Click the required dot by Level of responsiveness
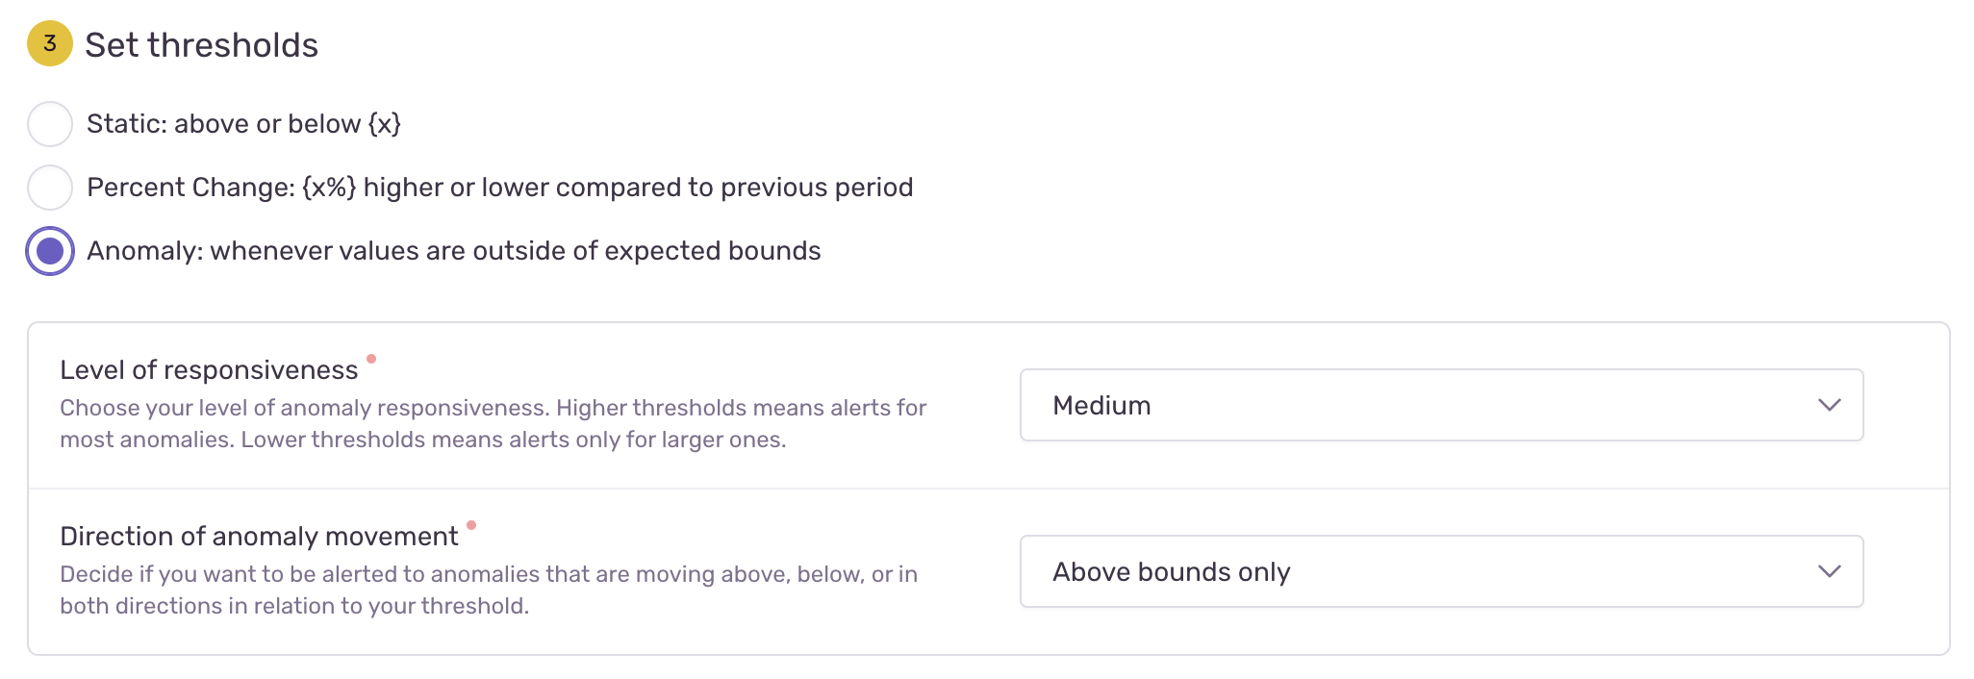 coord(371,359)
